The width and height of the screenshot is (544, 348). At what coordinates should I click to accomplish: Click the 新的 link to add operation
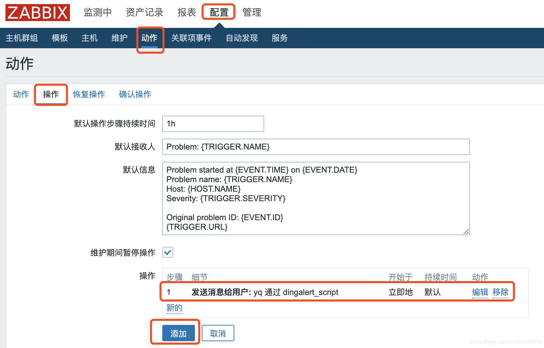pos(175,308)
